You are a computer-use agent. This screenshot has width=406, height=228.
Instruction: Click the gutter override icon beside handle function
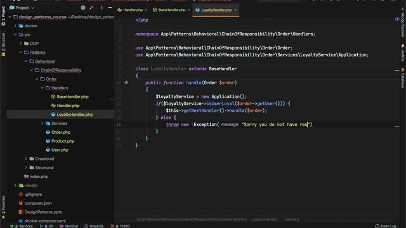click(126, 82)
